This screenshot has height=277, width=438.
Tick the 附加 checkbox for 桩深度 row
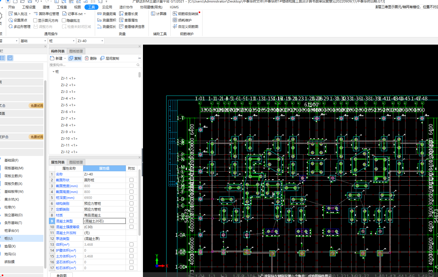pyautogui.click(x=131, y=197)
